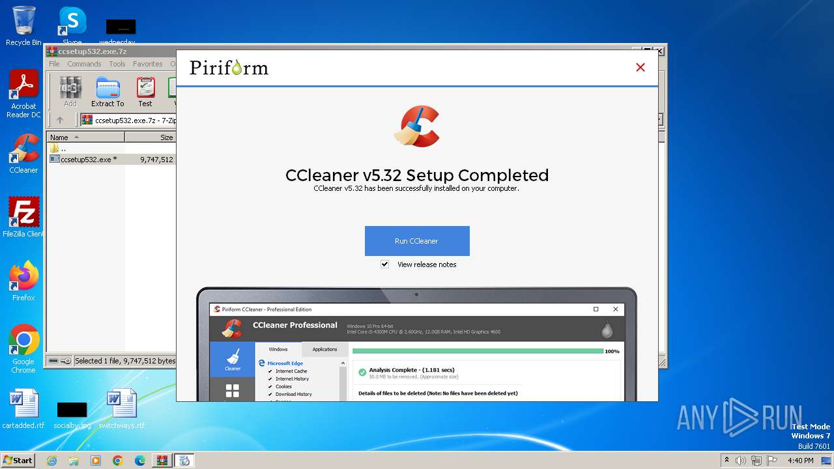Click the Action Center flag tray icon
This screenshot has height=469, width=834.
(x=772, y=461)
